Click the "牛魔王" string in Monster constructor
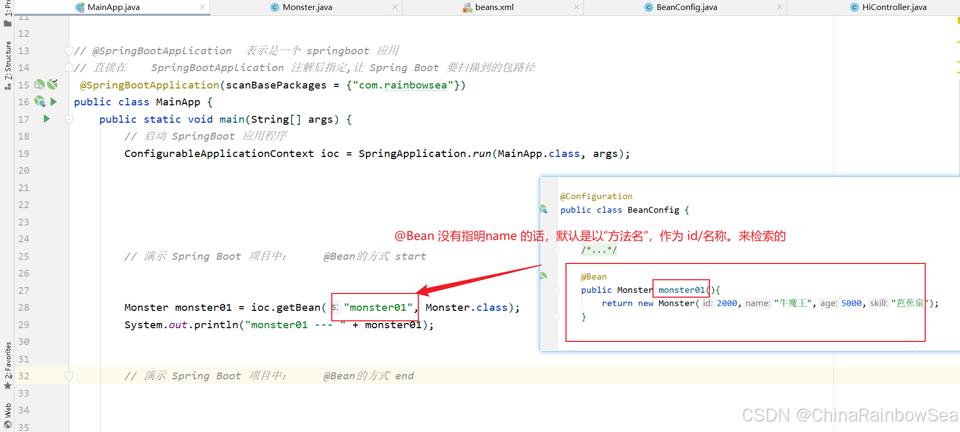 [x=793, y=303]
